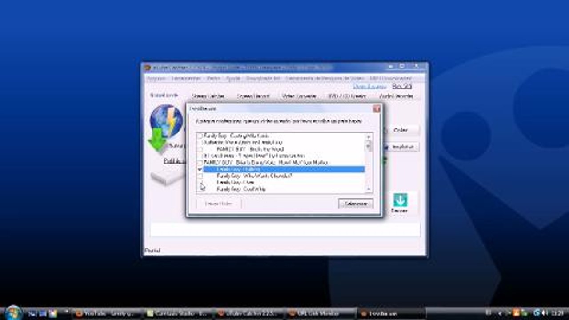Click the greyed button at the dialog's bottom left
The image size is (569, 320).
pos(219,204)
